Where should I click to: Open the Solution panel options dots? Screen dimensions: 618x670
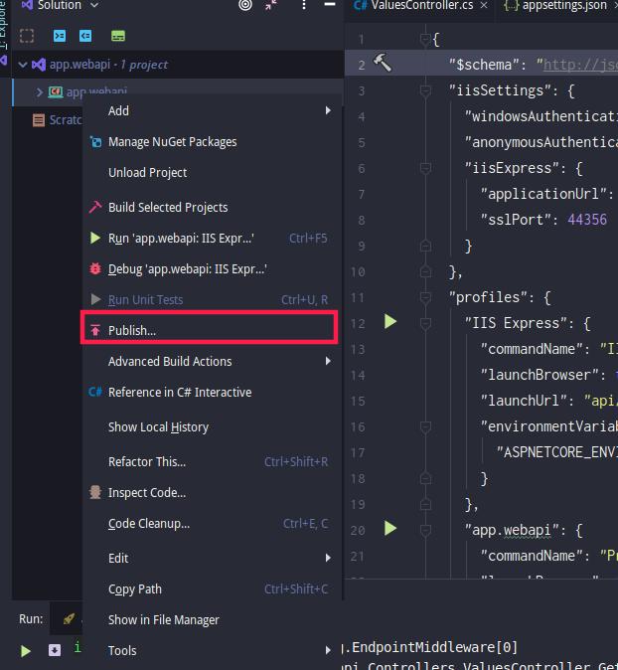[x=304, y=5]
